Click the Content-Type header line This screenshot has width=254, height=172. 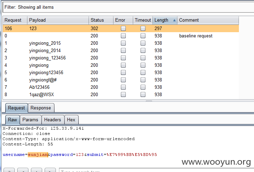tap(69, 139)
